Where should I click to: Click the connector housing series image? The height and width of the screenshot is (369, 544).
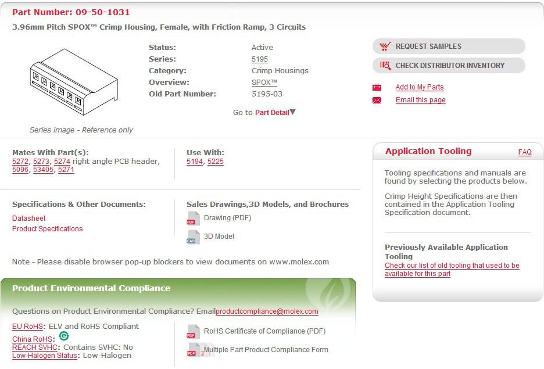[74, 82]
